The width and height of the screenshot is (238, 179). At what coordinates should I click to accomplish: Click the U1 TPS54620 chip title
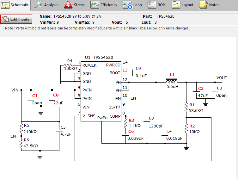(x=99, y=57)
